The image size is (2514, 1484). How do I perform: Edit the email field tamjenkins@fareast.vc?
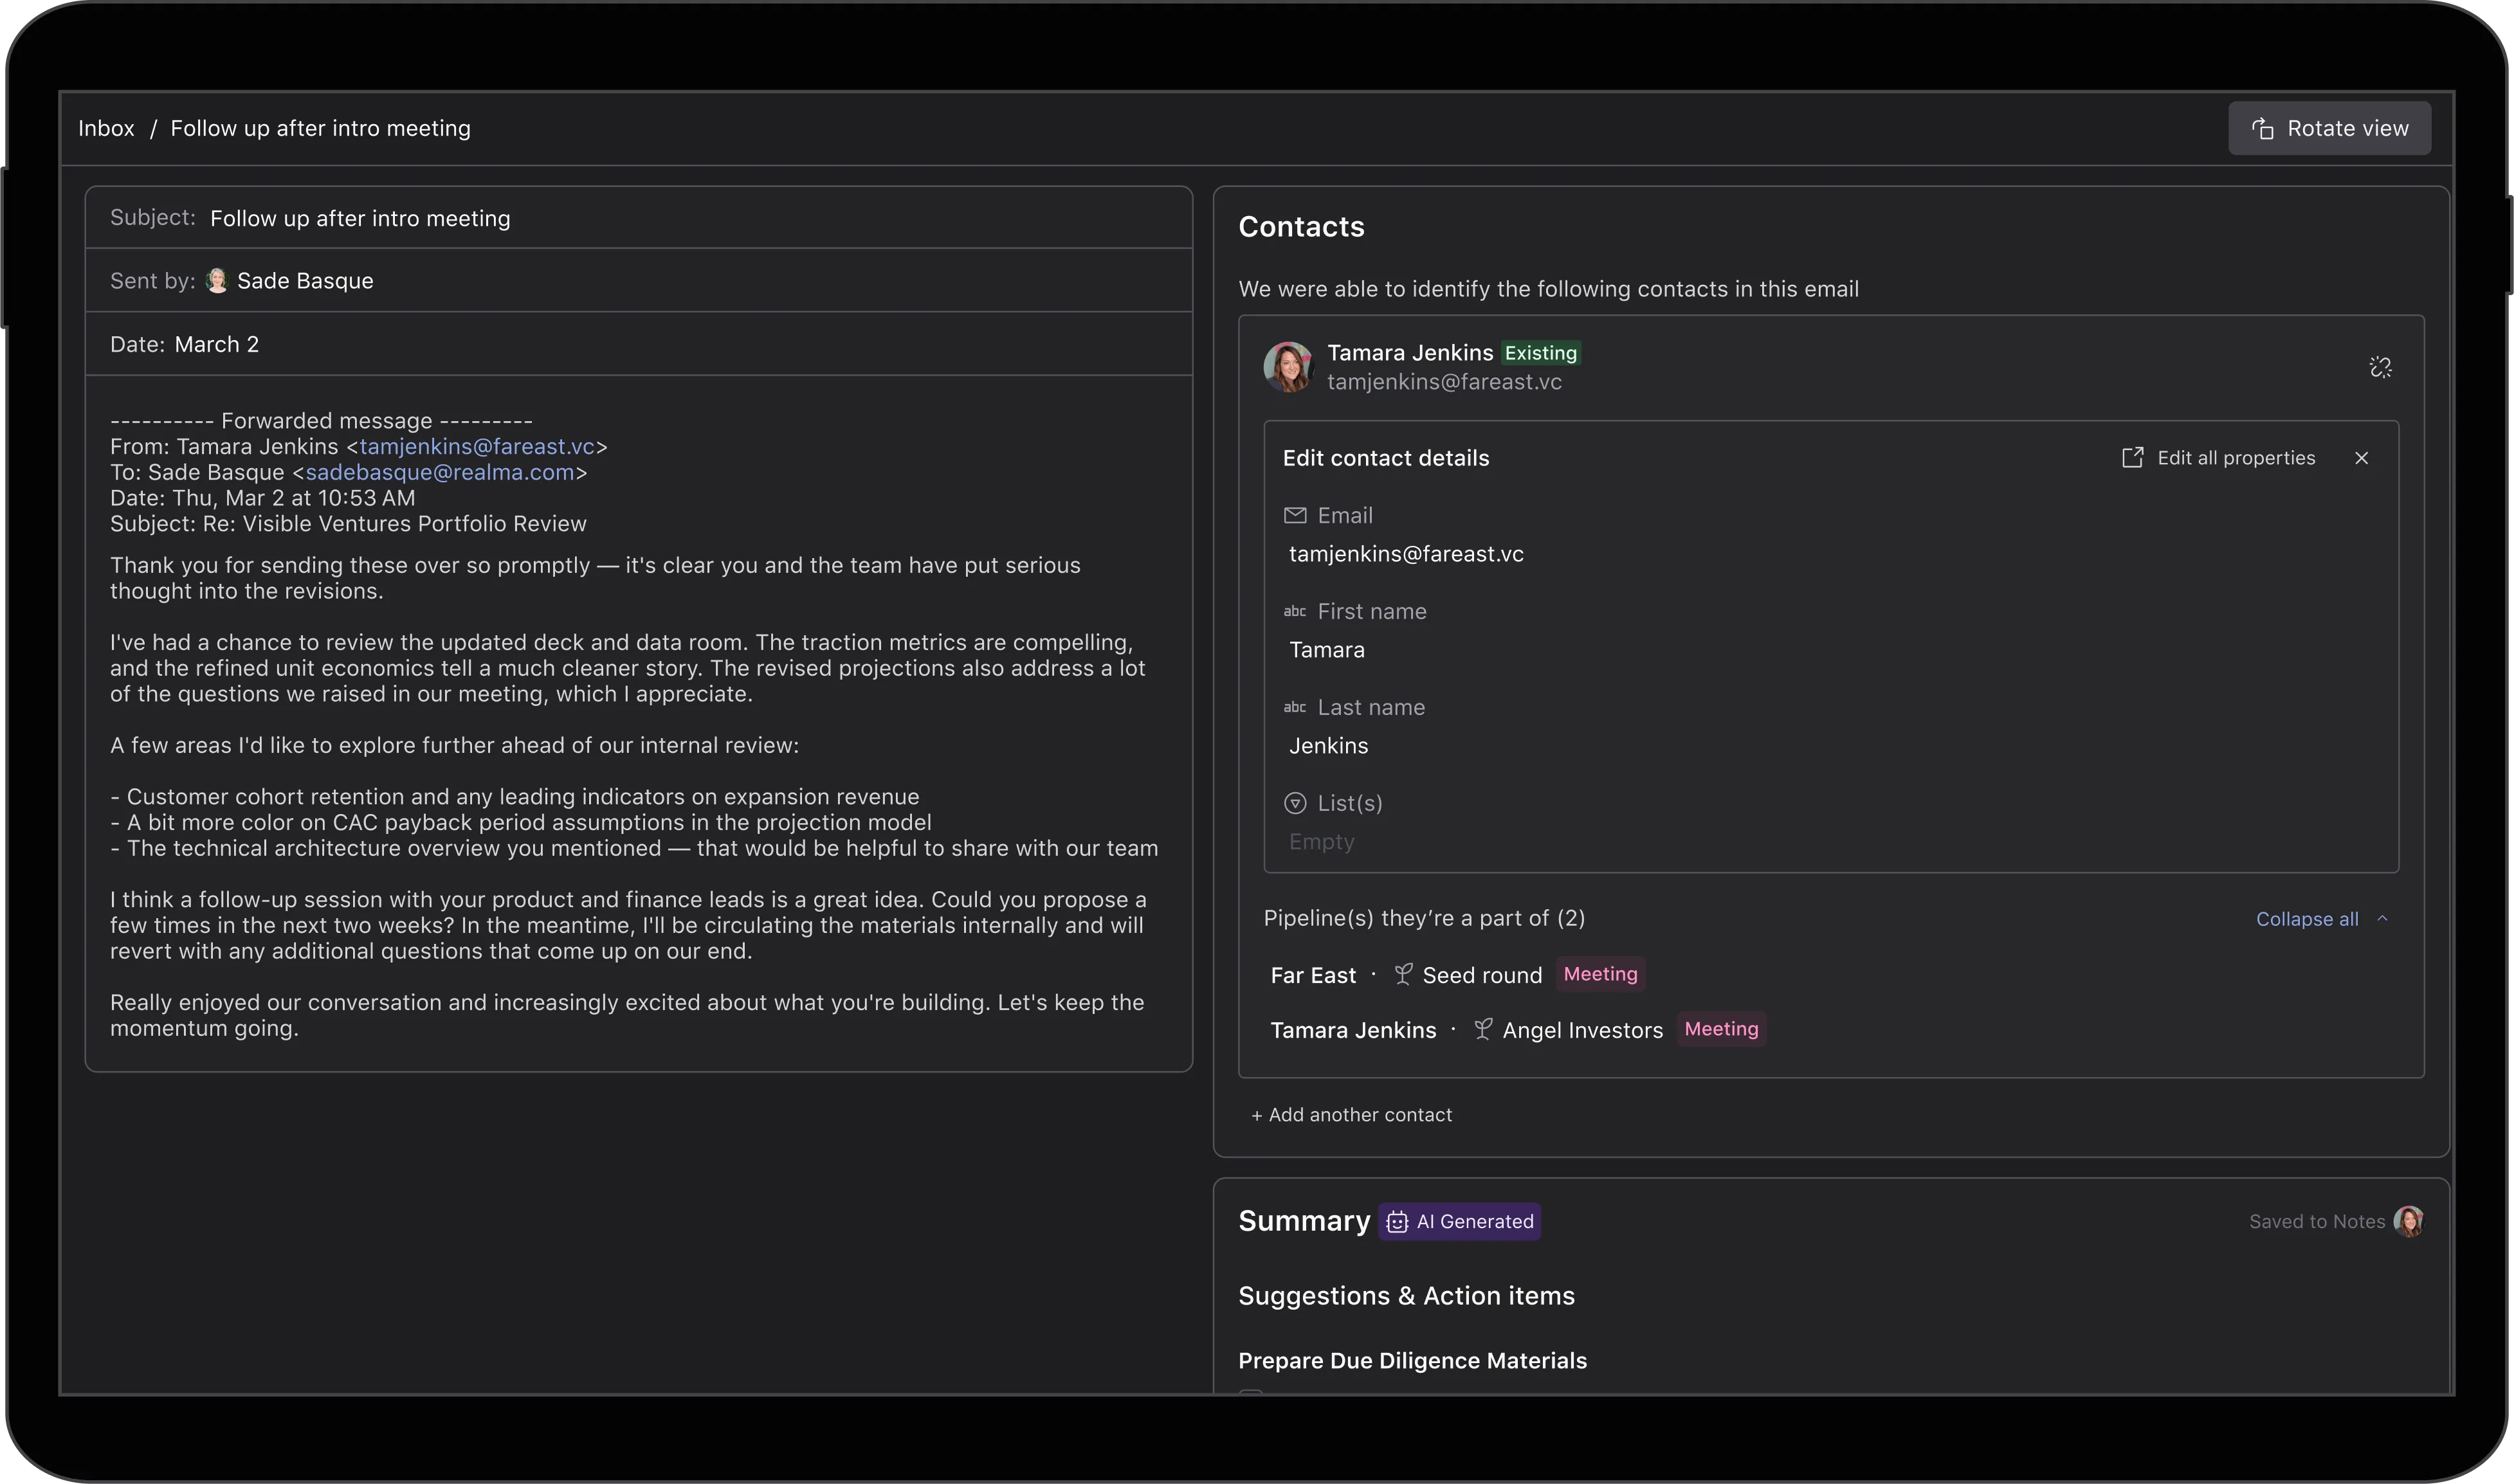coord(1406,554)
